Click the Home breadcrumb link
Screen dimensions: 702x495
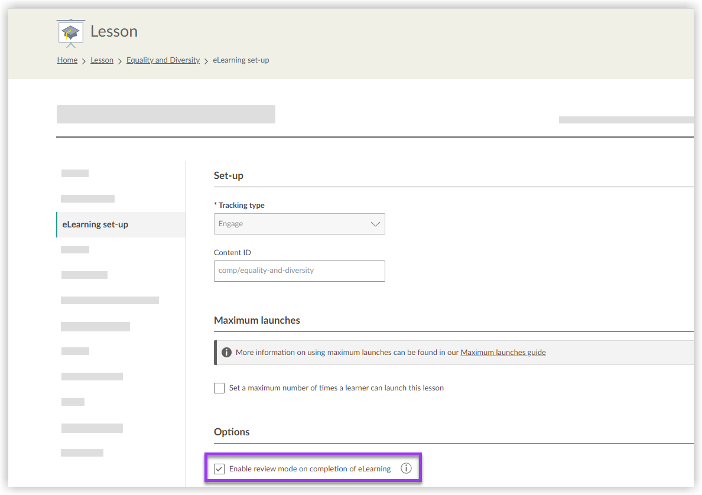click(x=67, y=60)
